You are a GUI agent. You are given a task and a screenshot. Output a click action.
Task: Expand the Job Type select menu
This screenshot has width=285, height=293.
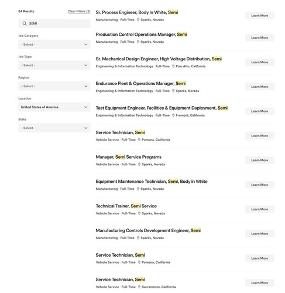(54, 65)
